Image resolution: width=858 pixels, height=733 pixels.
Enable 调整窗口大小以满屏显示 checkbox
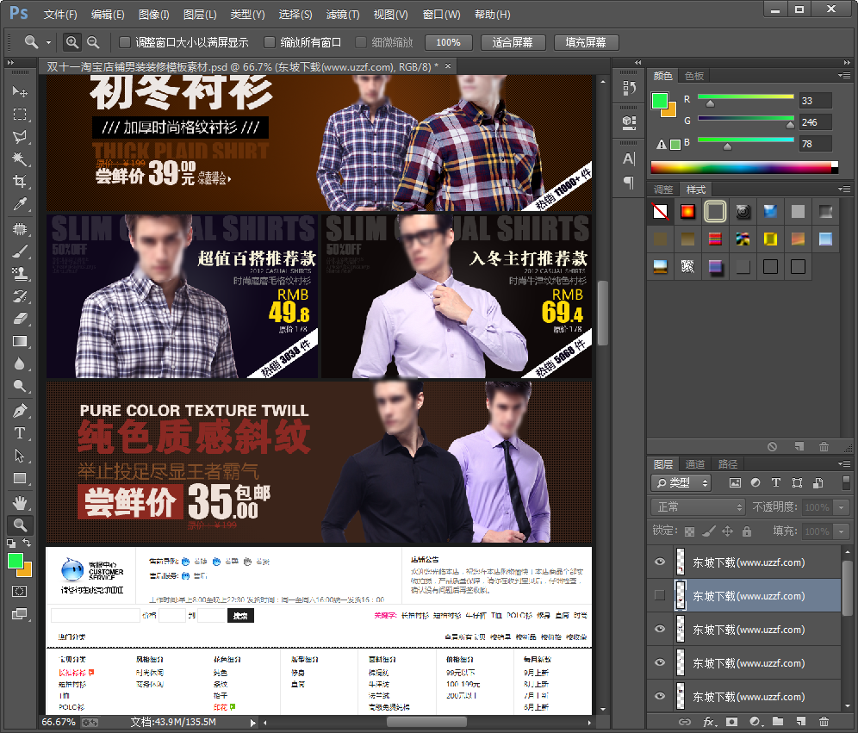125,42
